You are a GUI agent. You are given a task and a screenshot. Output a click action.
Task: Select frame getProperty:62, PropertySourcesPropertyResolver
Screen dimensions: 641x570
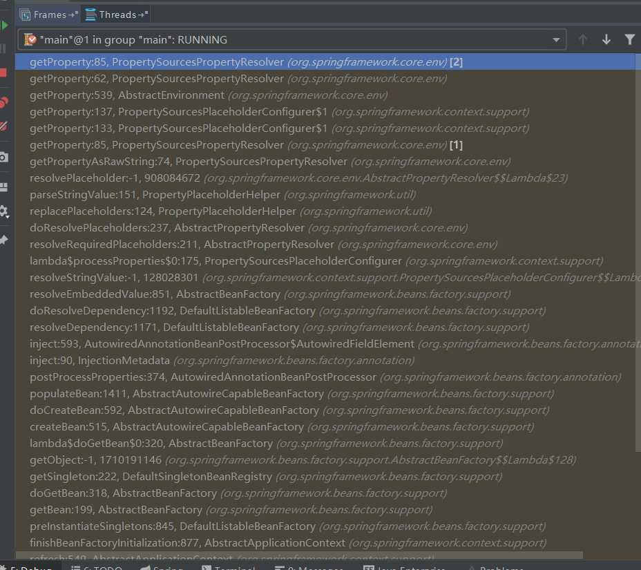tap(325, 79)
